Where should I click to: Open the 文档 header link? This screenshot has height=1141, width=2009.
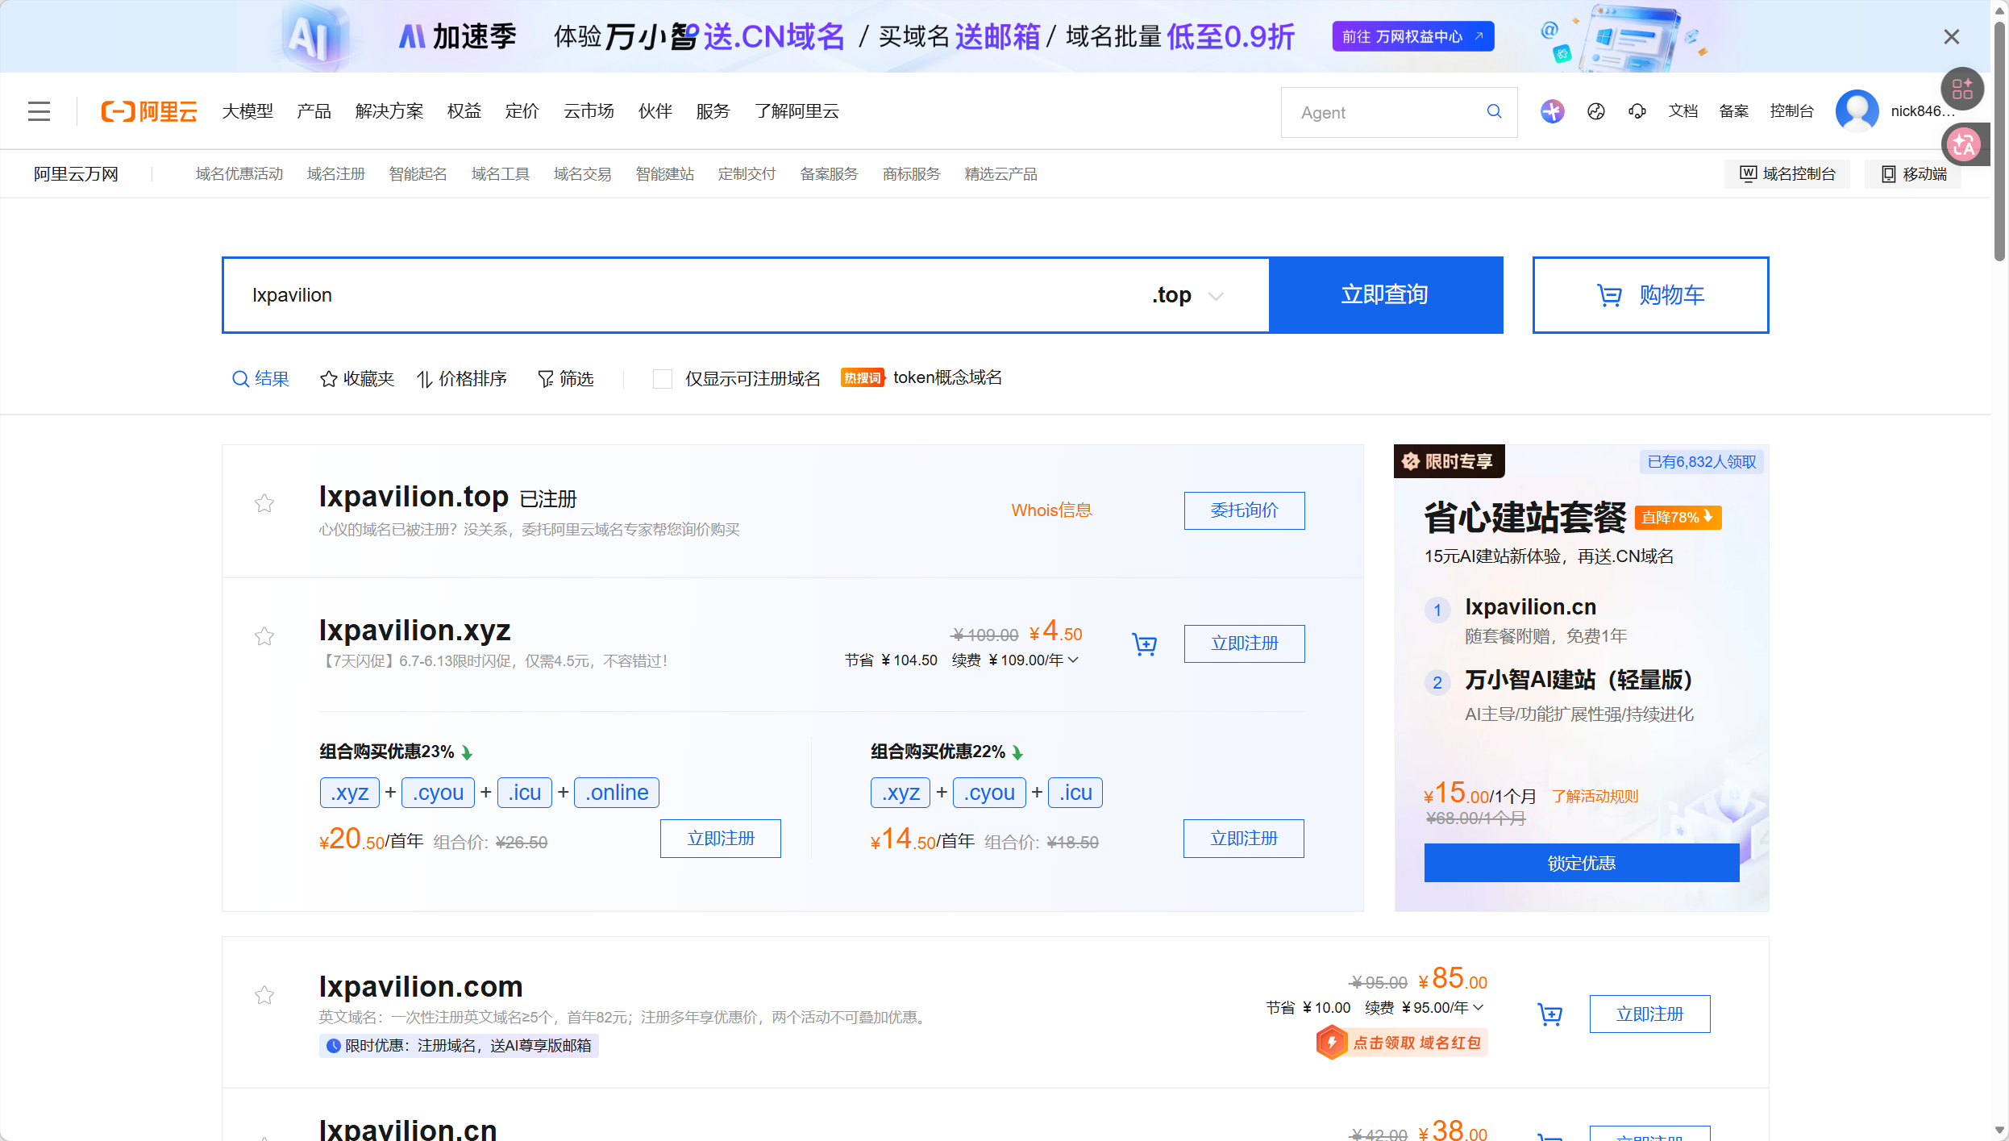point(1682,111)
